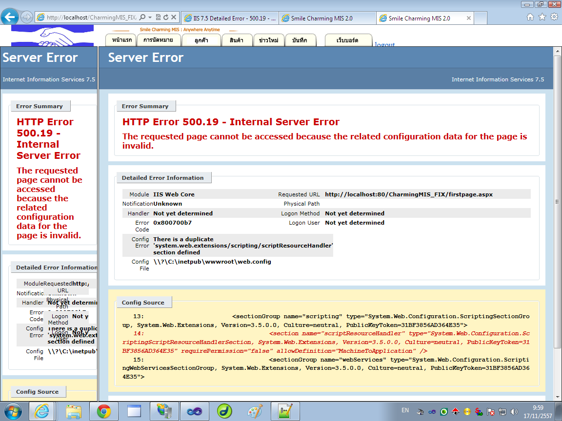The width and height of the screenshot is (562, 421).
Task: Select the สินค้า menu tab
Action: coord(237,40)
